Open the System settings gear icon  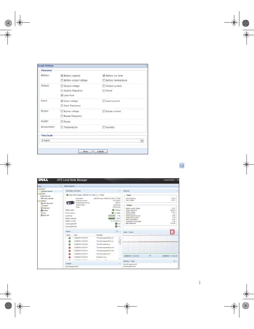point(42,210)
